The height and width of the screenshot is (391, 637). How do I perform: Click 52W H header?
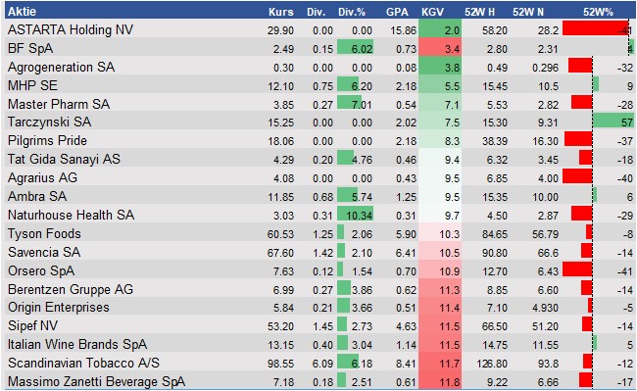coord(479,12)
